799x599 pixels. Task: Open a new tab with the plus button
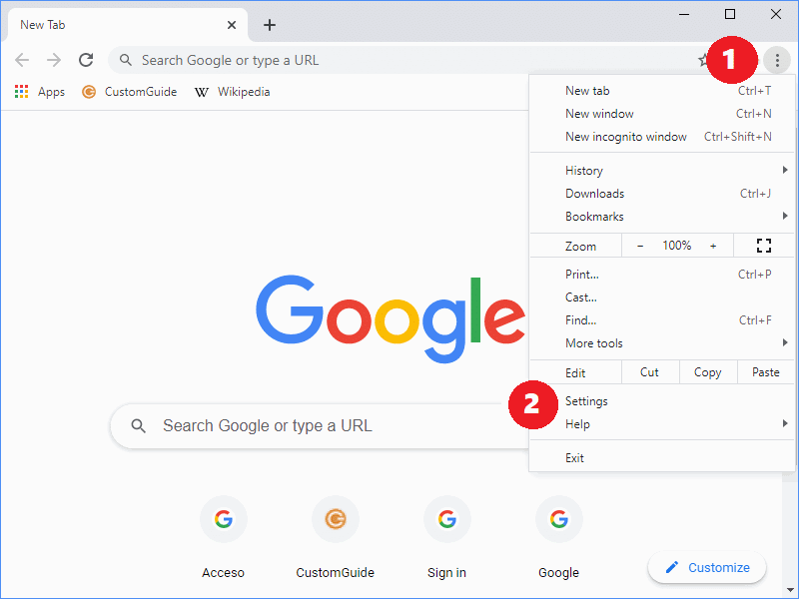[270, 25]
